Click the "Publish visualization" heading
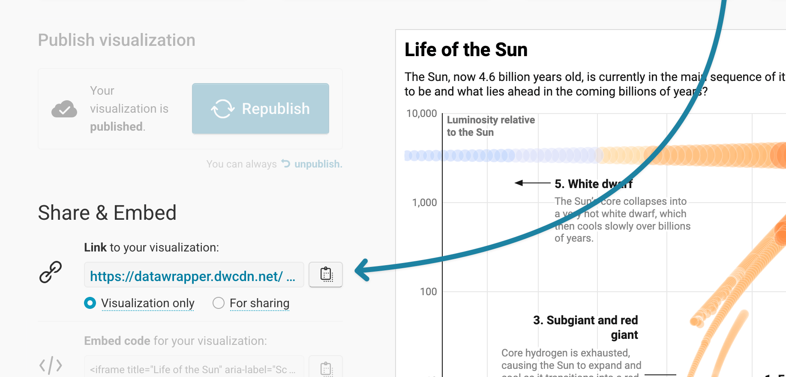786x377 pixels. (117, 40)
